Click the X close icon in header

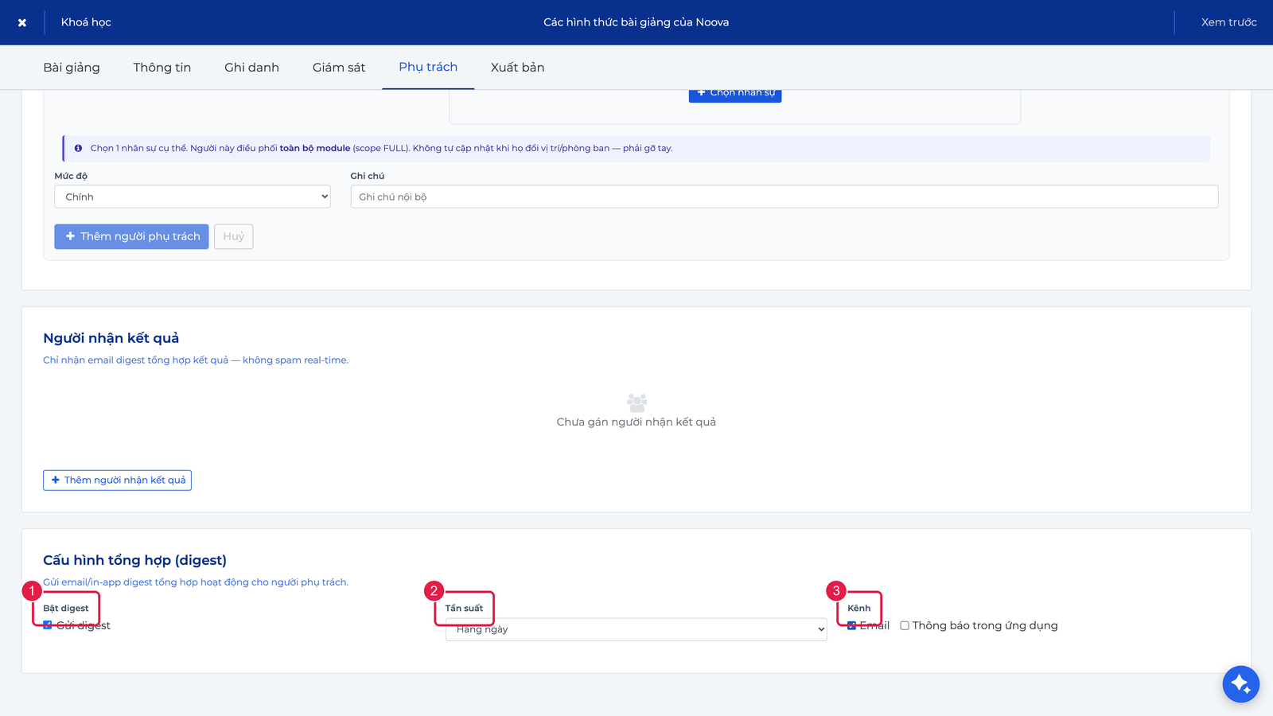point(22,22)
